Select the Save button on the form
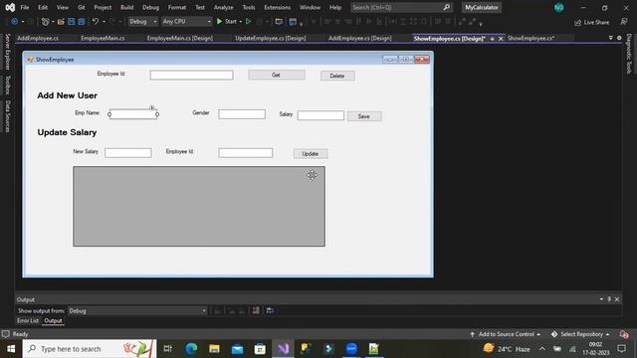637x358 pixels. pyautogui.click(x=364, y=116)
